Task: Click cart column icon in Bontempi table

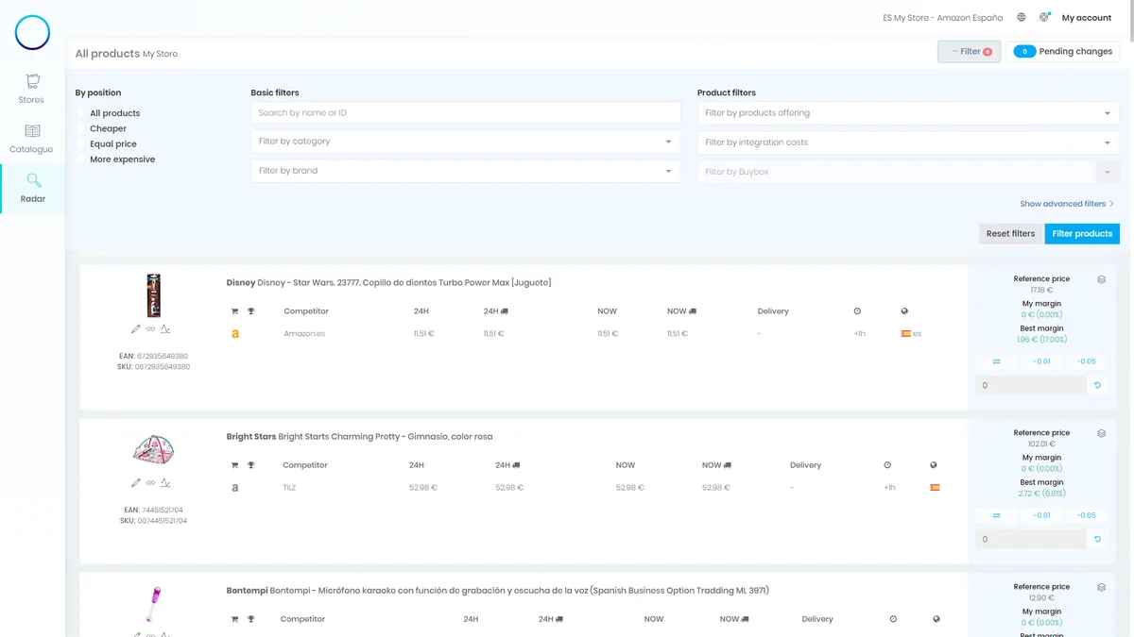Action: coord(235,619)
